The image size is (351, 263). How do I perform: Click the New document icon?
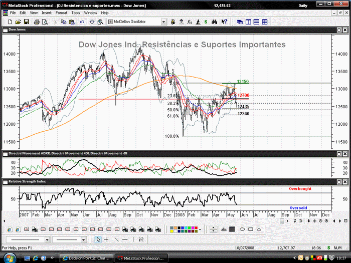(10, 22)
